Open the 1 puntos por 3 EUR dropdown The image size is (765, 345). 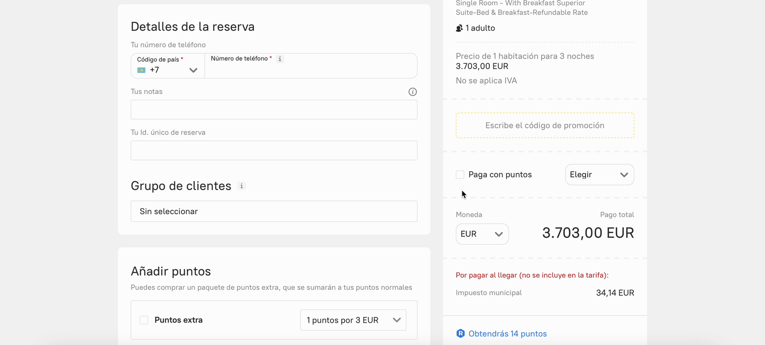pyautogui.click(x=353, y=320)
